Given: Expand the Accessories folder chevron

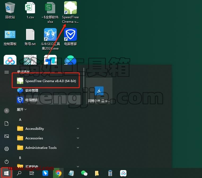Looking at the screenshot, I should (78, 138).
